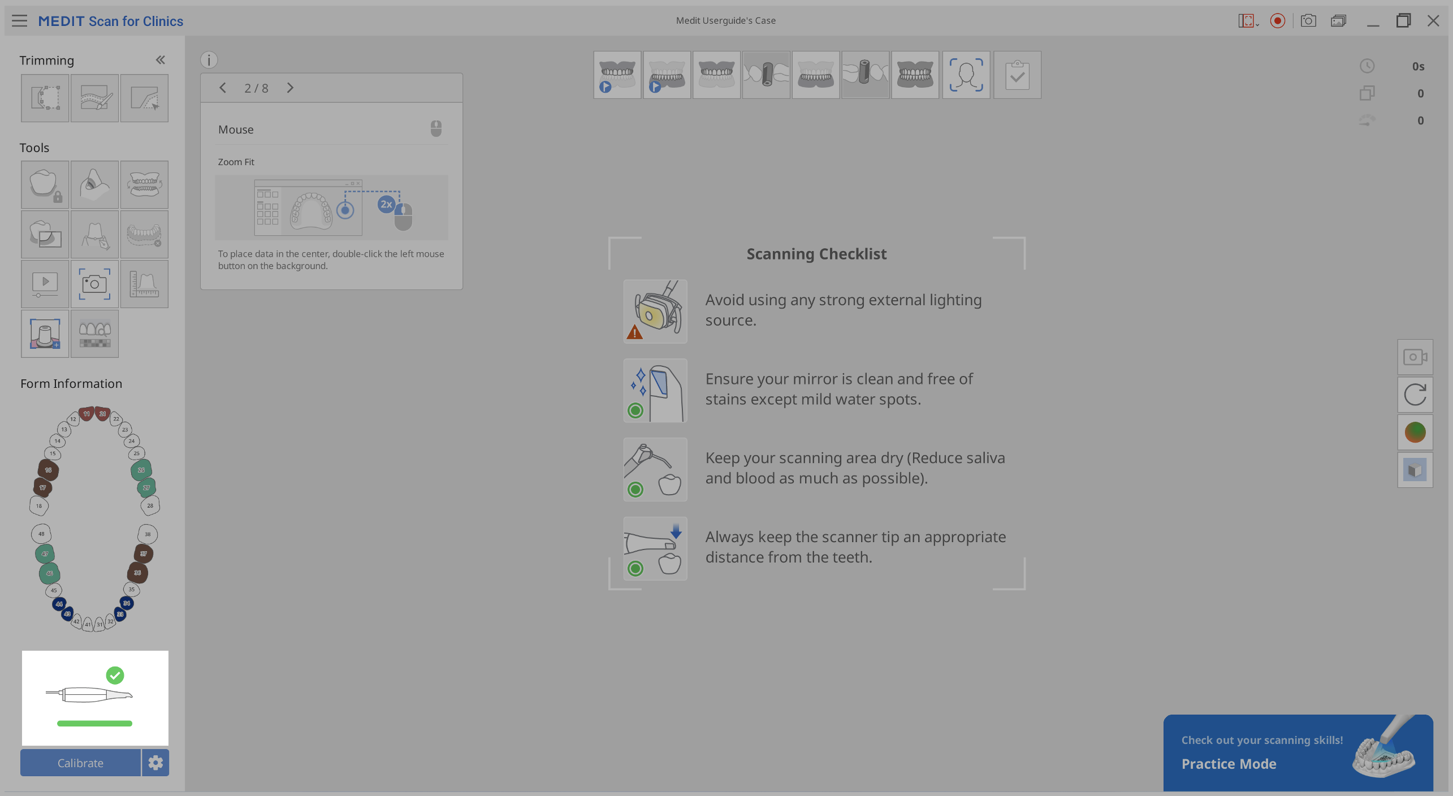Open the face scan stage icon
The height and width of the screenshot is (796, 1453).
(966, 75)
